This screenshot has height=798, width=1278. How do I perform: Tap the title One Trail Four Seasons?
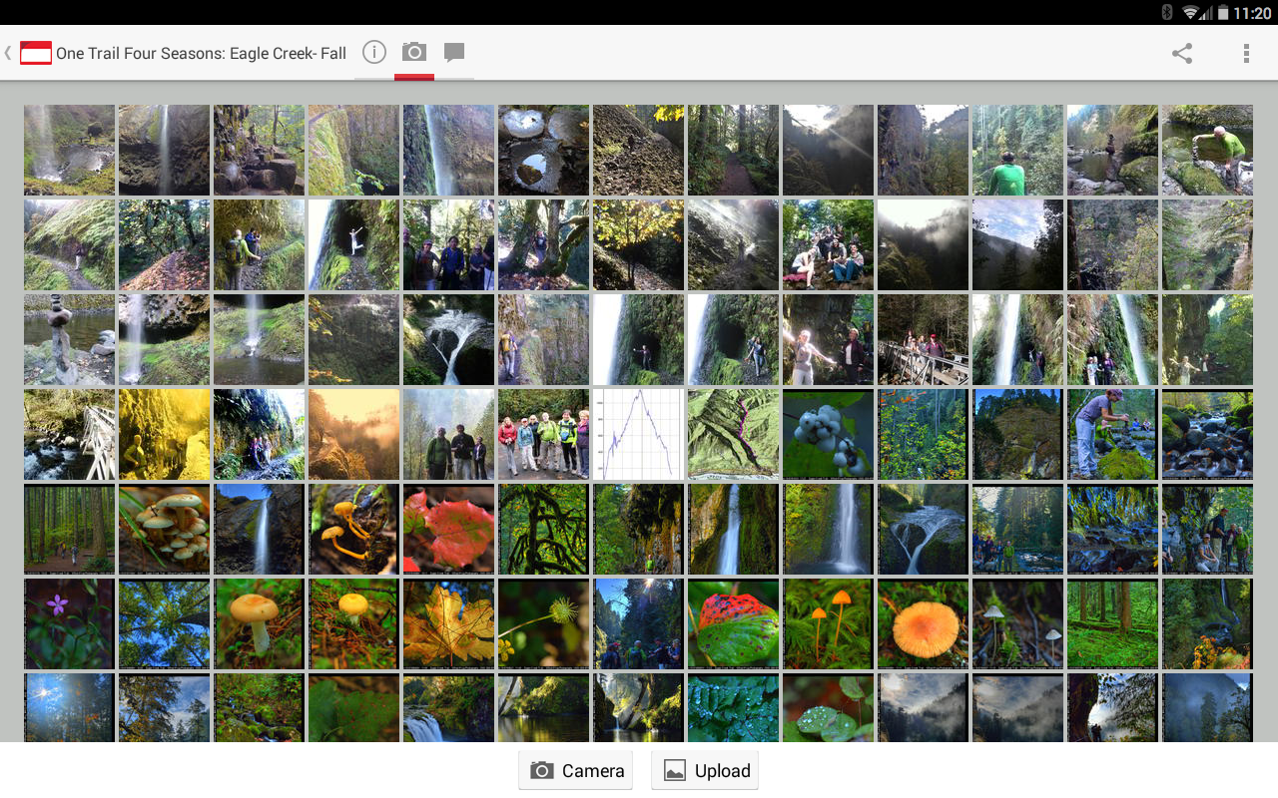[x=202, y=54]
